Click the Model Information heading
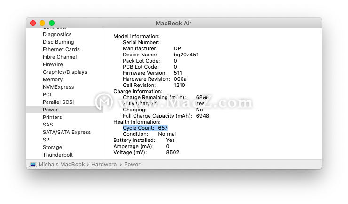Viewport: 348px width, 204px height. coord(136,36)
